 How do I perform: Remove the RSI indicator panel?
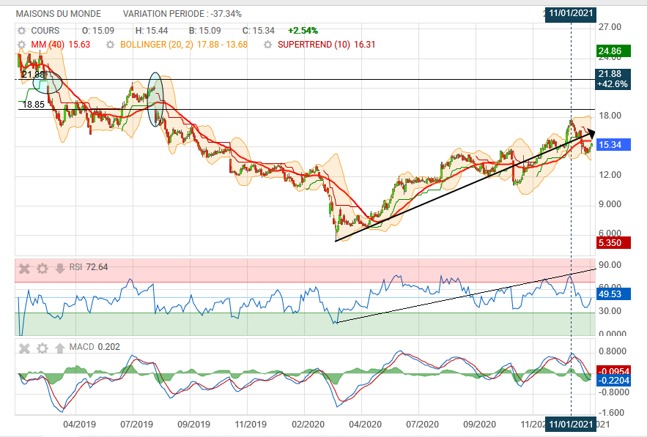[x=24, y=268]
